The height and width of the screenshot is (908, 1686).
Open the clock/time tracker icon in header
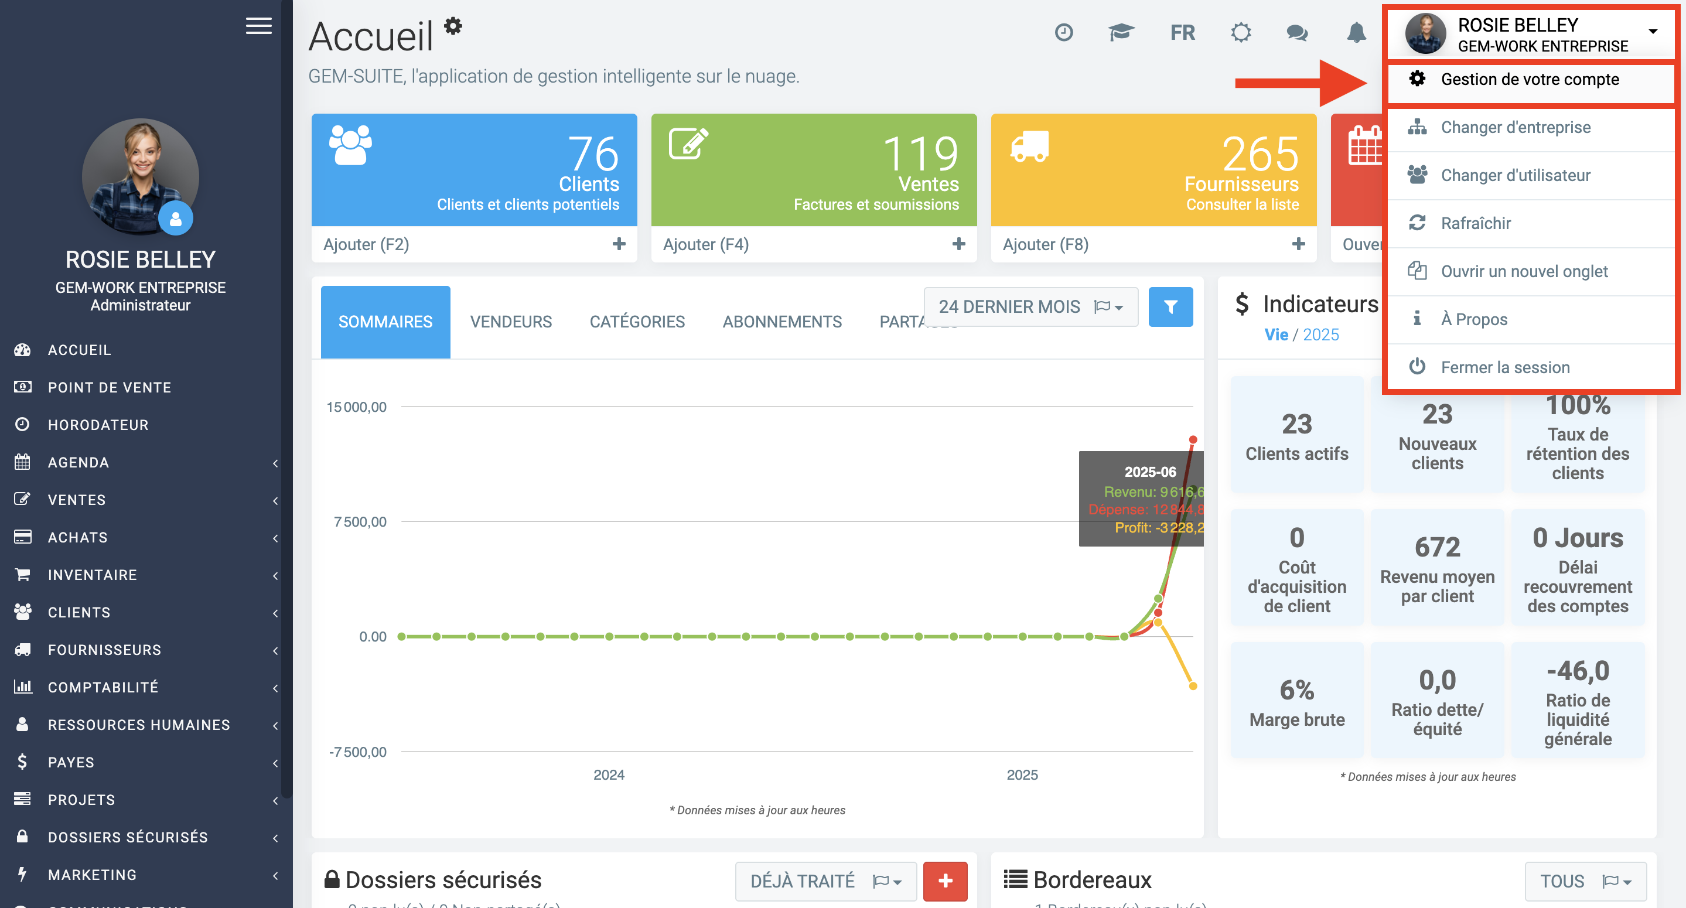(x=1064, y=32)
